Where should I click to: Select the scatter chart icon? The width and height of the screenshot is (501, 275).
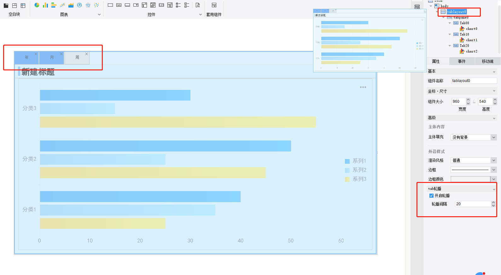(96, 5)
